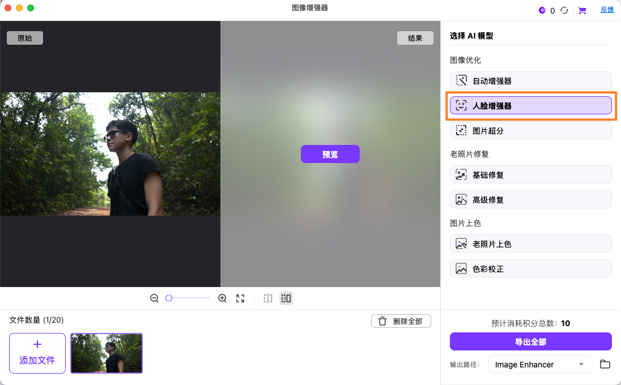Zoom out using the magnifier minus icon
The height and width of the screenshot is (385, 621).
[x=154, y=298]
